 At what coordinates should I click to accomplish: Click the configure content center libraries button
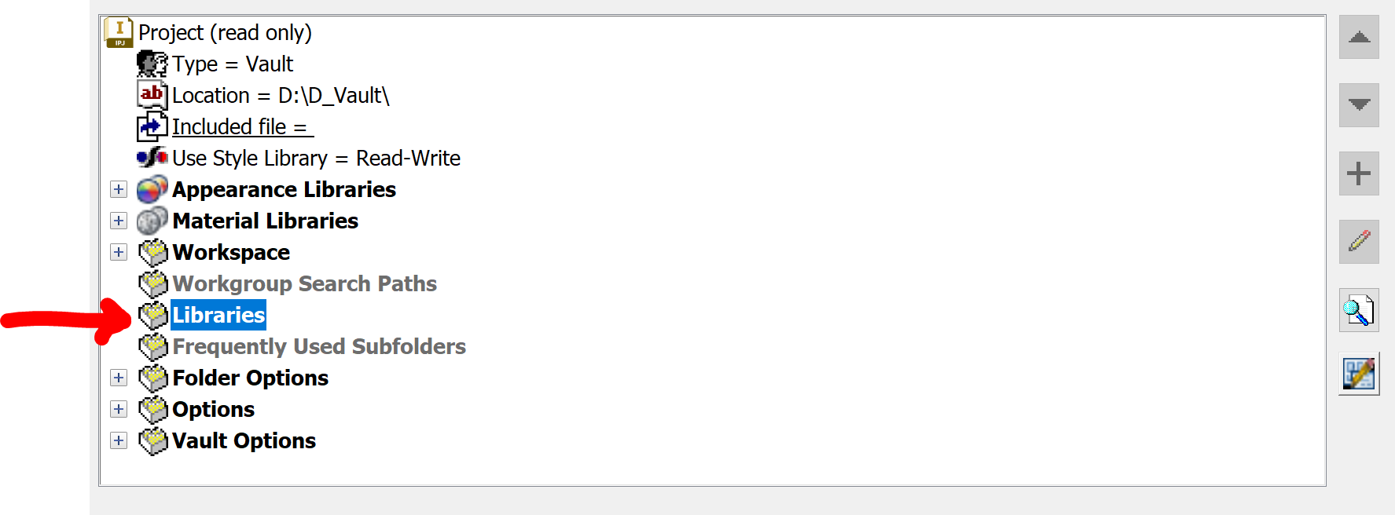point(1359,374)
